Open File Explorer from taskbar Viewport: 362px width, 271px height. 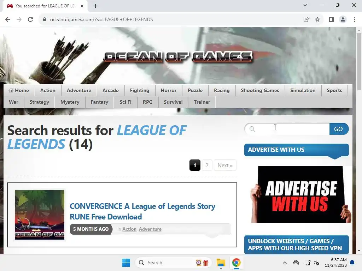coord(221,263)
